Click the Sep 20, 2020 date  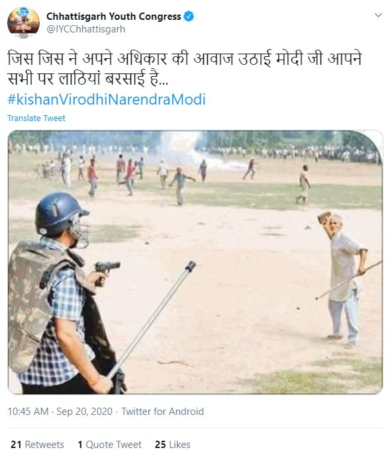tap(85, 411)
